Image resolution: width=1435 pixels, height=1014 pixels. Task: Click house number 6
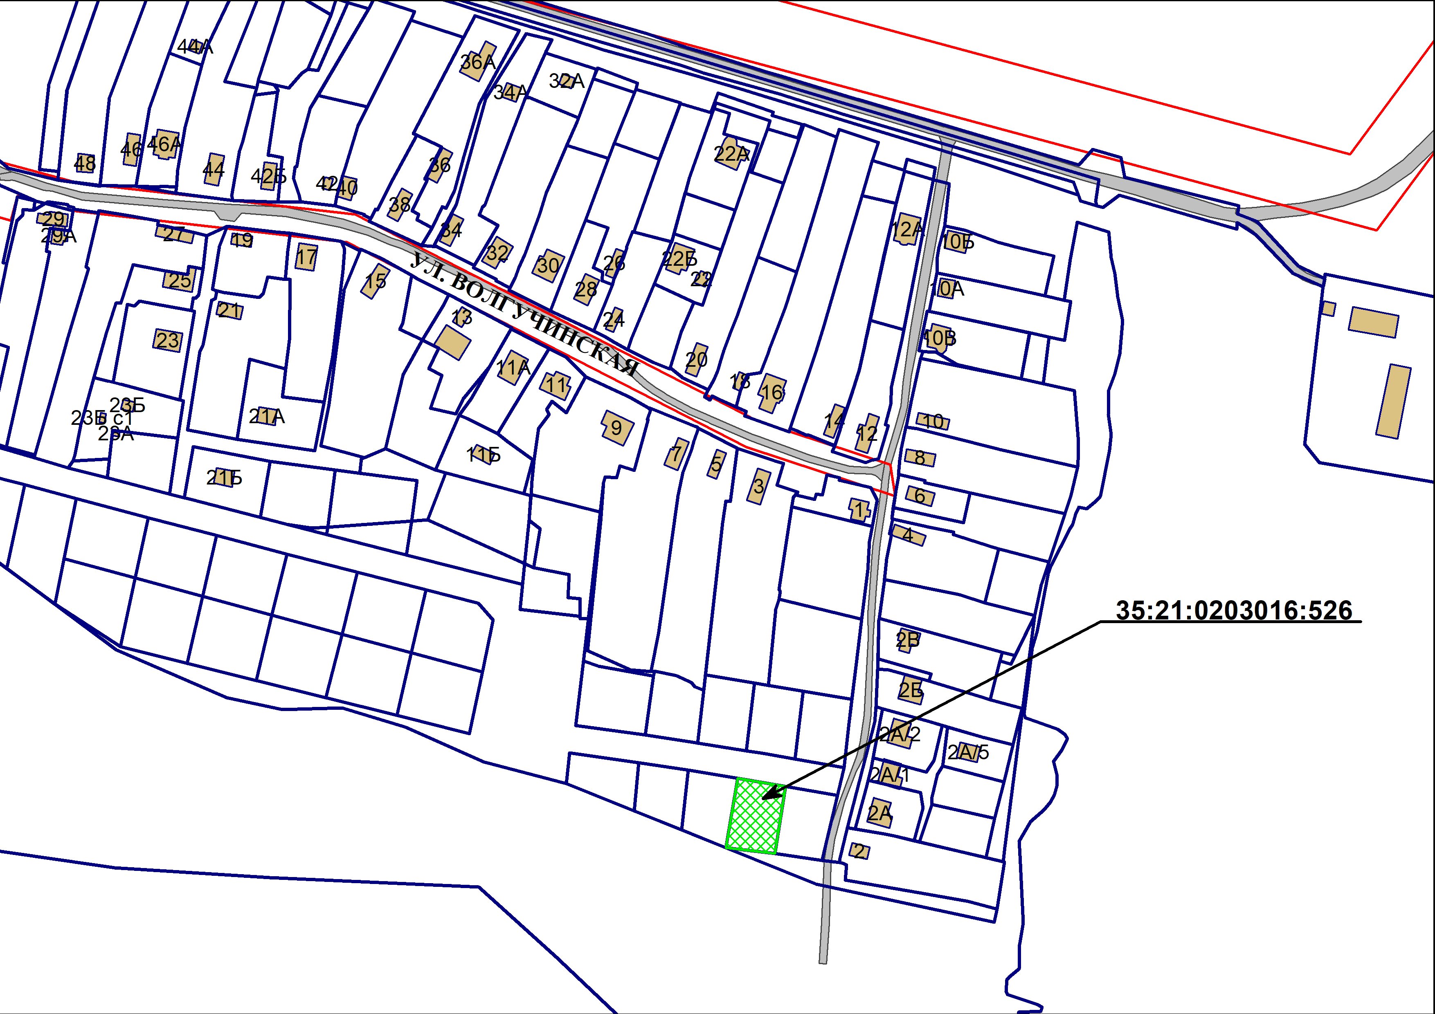920,496
